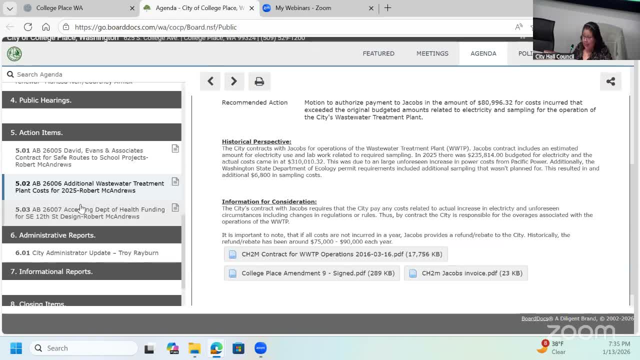640x360 pixels.
Task: Click the document icon beside item 5.01
Action: coord(175,148)
